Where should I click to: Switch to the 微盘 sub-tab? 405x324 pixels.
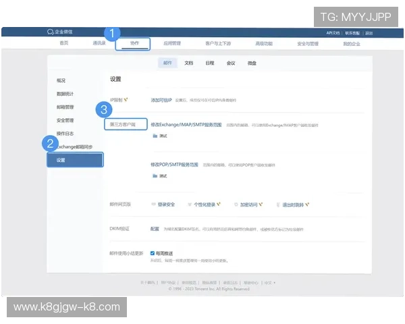(x=252, y=63)
